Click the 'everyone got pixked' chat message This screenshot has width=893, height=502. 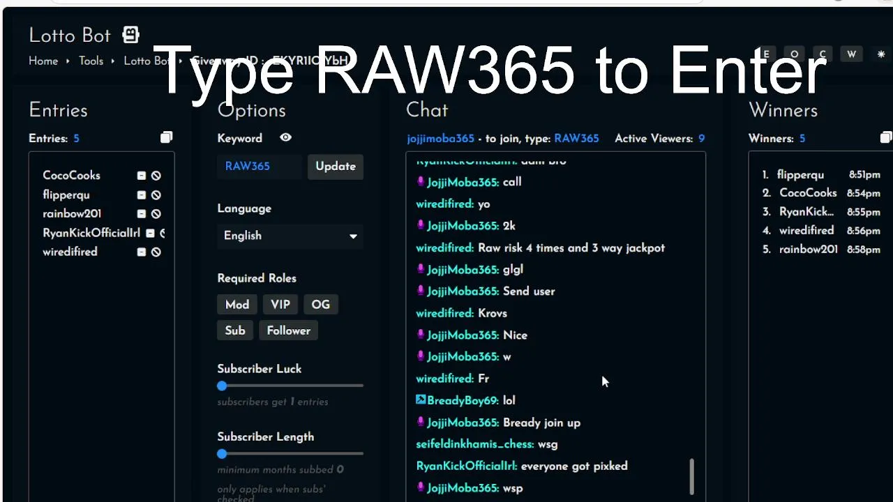click(x=574, y=466)
